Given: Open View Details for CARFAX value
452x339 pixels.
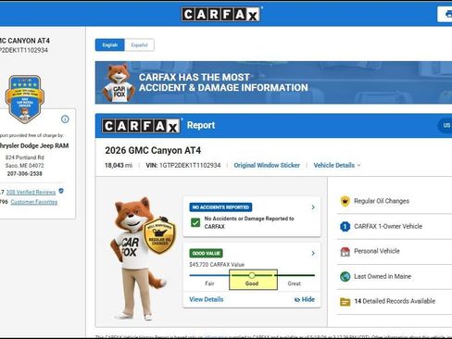Looking at the screenshot, I should click(x=207, y=299).
